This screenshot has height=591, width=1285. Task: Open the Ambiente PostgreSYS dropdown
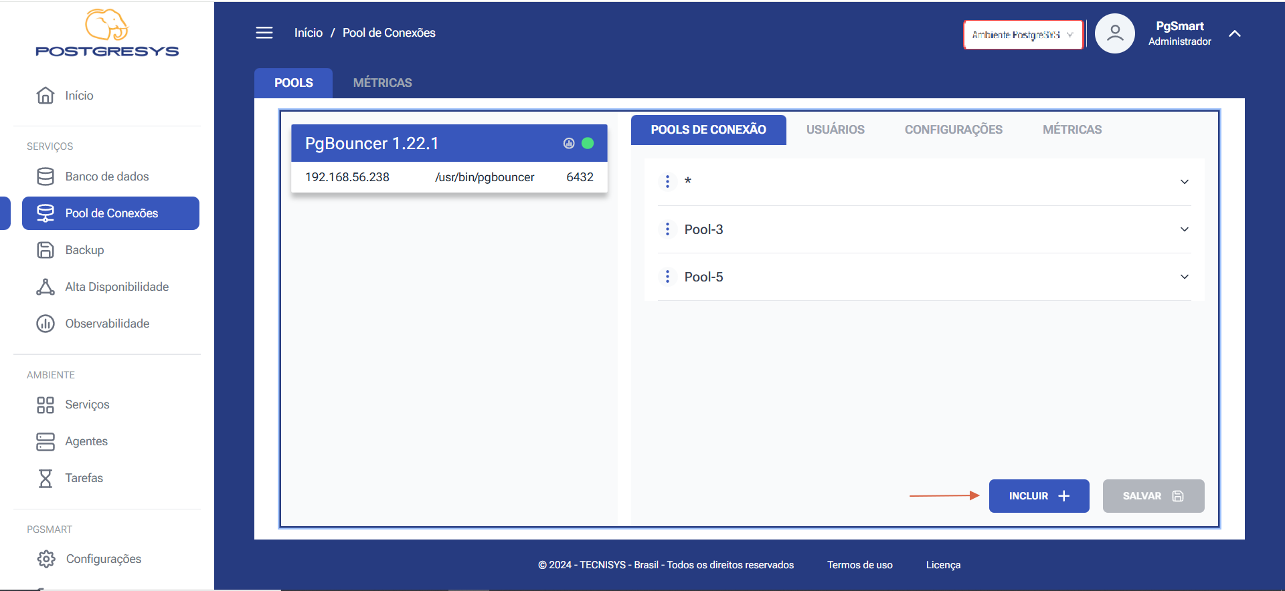[1023, 35]
